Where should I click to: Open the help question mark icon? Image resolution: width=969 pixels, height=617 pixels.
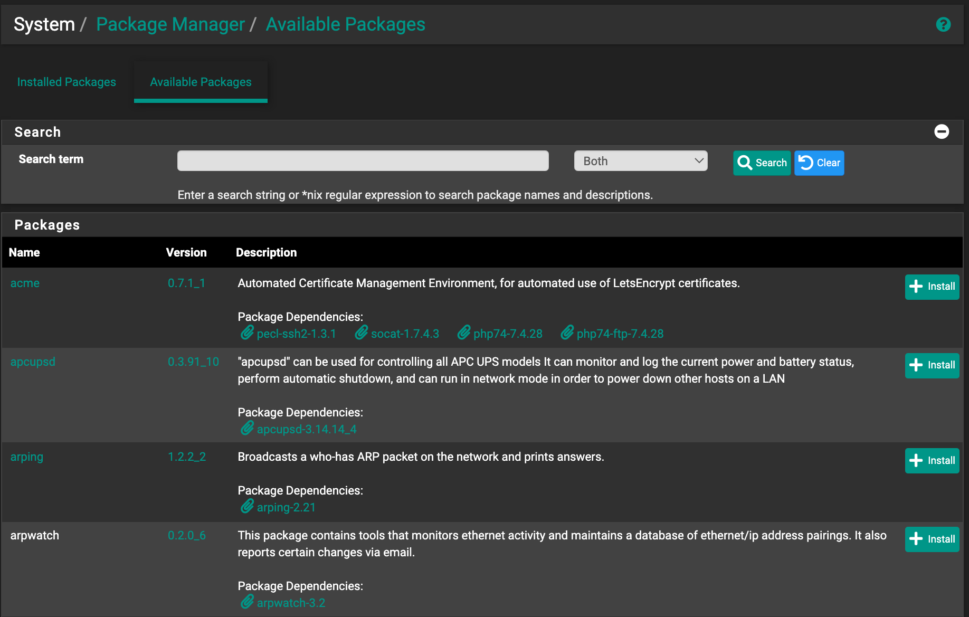click(943, 25)
